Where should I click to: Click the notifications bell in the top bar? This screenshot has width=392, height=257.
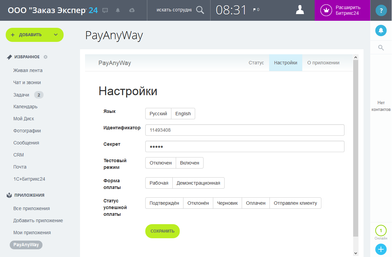click(x=118, y=10)
